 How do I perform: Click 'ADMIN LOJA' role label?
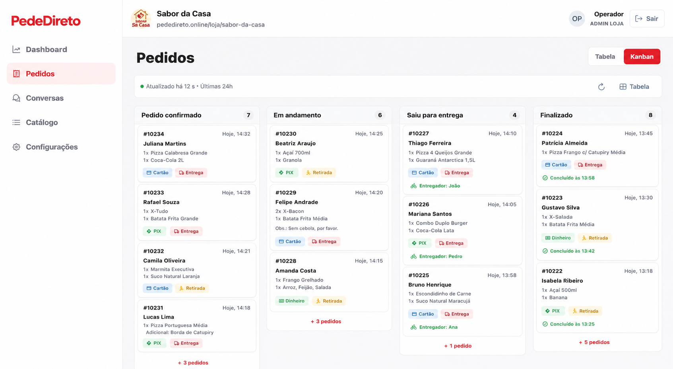click(607, 23)
